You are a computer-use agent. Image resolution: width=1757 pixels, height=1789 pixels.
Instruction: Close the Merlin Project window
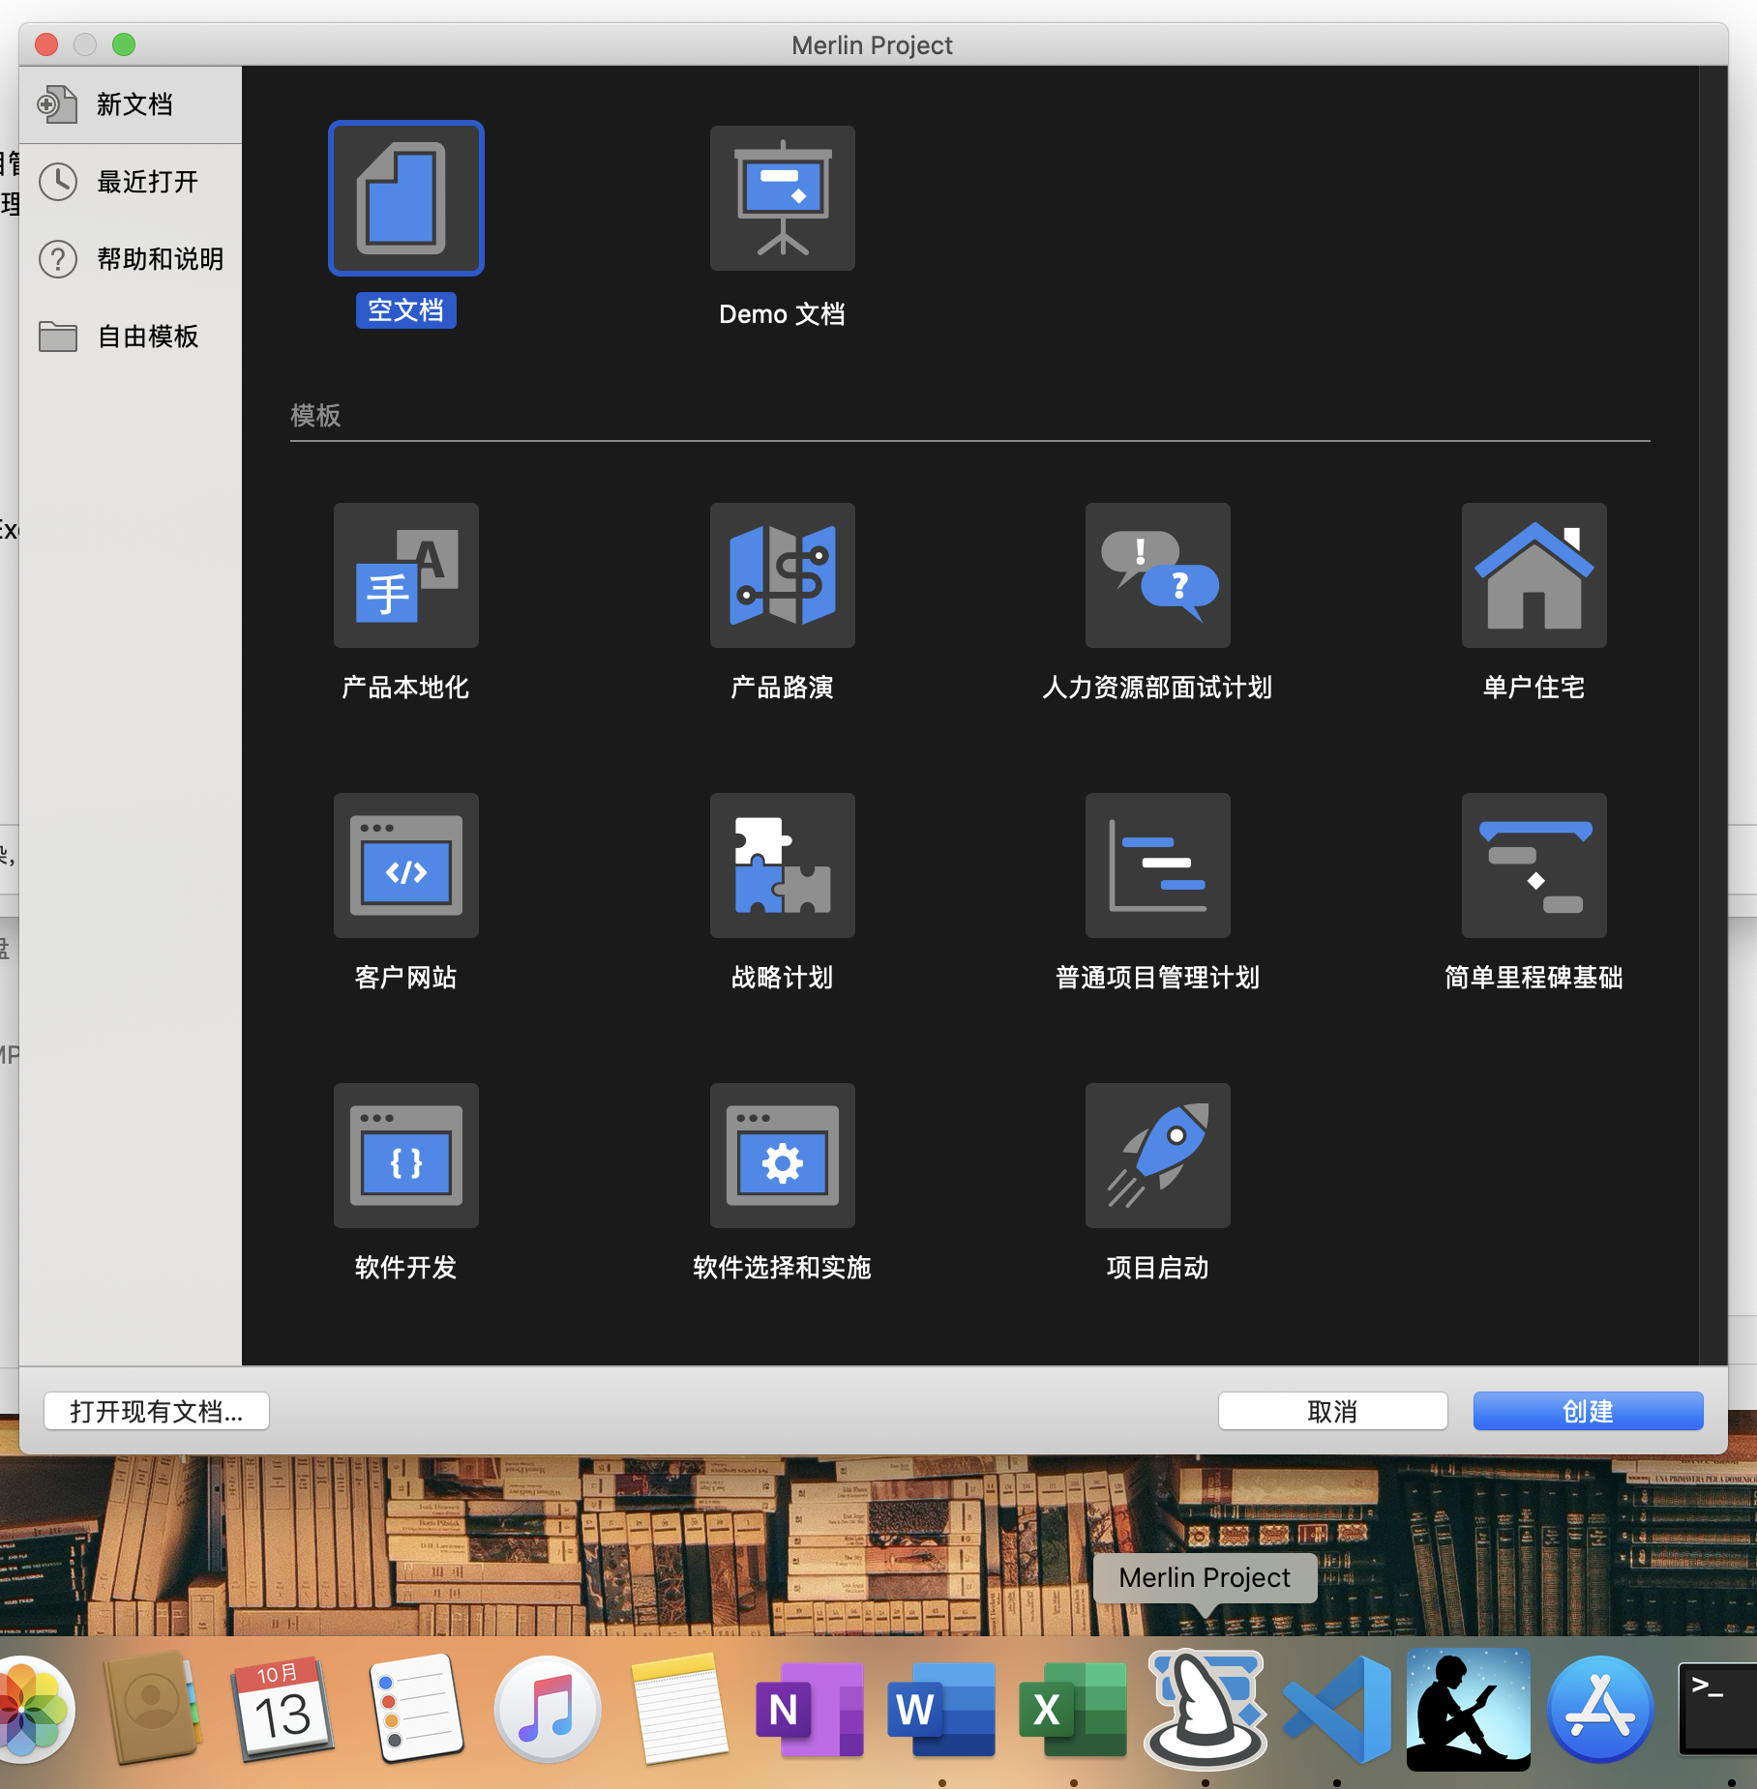[46, 44]
